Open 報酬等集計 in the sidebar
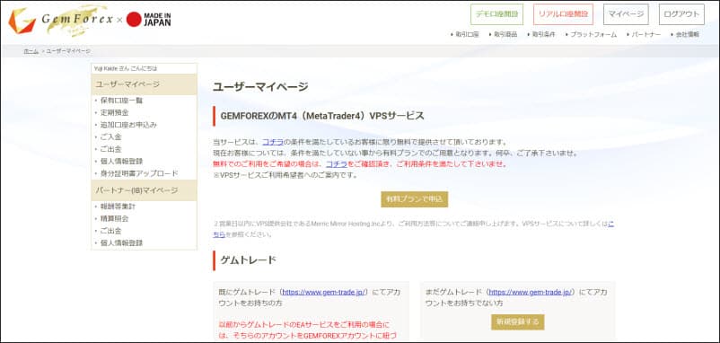Viewport: 720px width, 343px height. point(118,207)
